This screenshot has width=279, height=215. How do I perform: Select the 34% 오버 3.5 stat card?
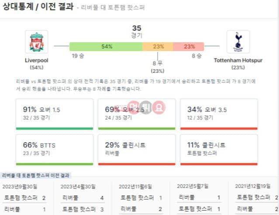219,114
